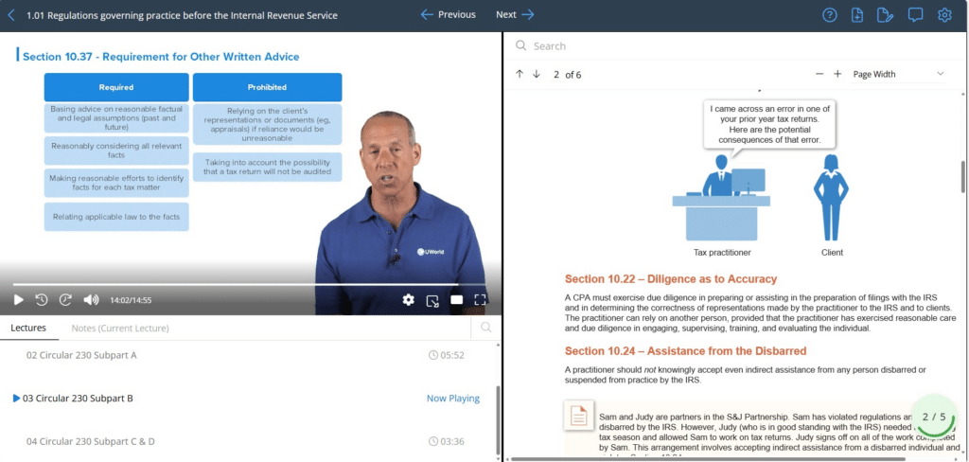Click the document search magnifier icon

(521, 45)
